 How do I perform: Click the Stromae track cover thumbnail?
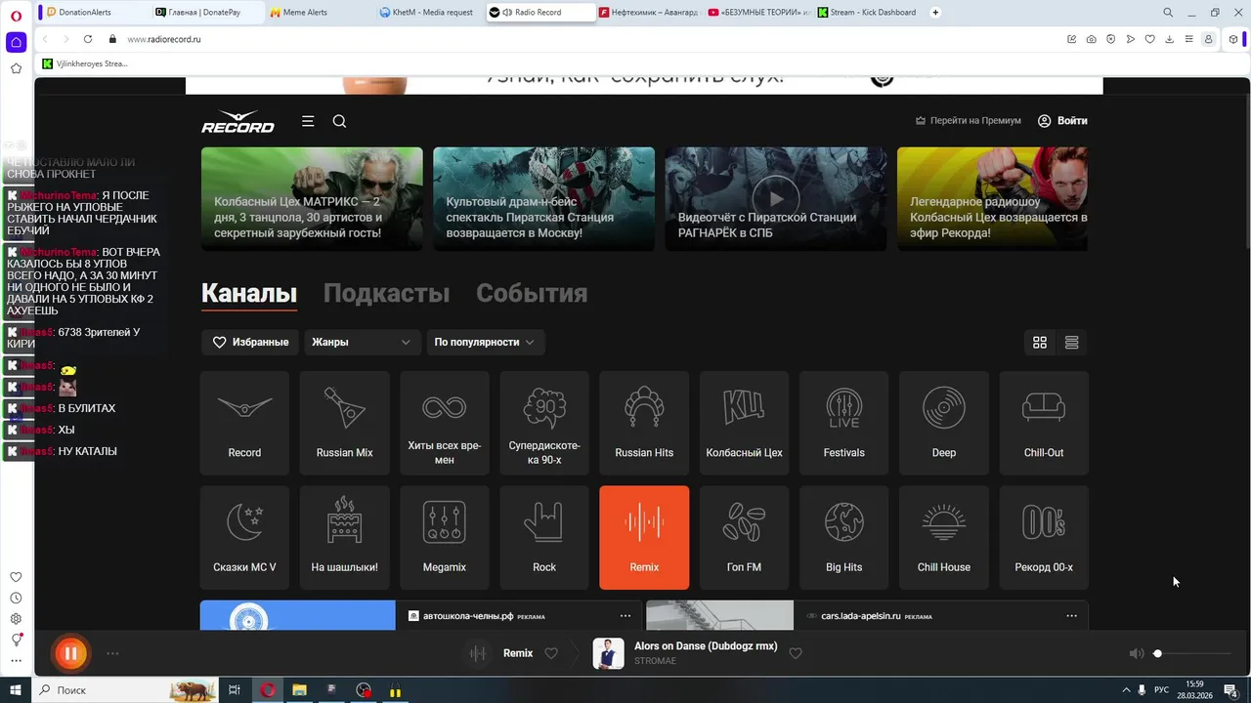point(608,653)
